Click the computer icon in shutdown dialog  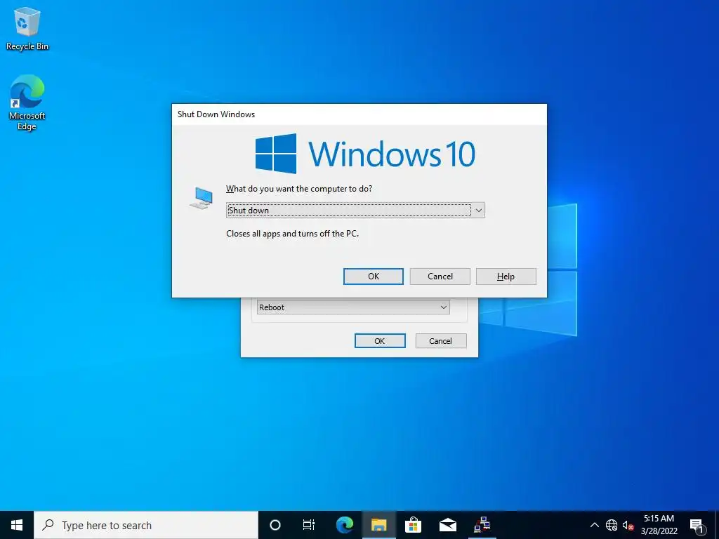pyautogui.click(x=202, y=198)
